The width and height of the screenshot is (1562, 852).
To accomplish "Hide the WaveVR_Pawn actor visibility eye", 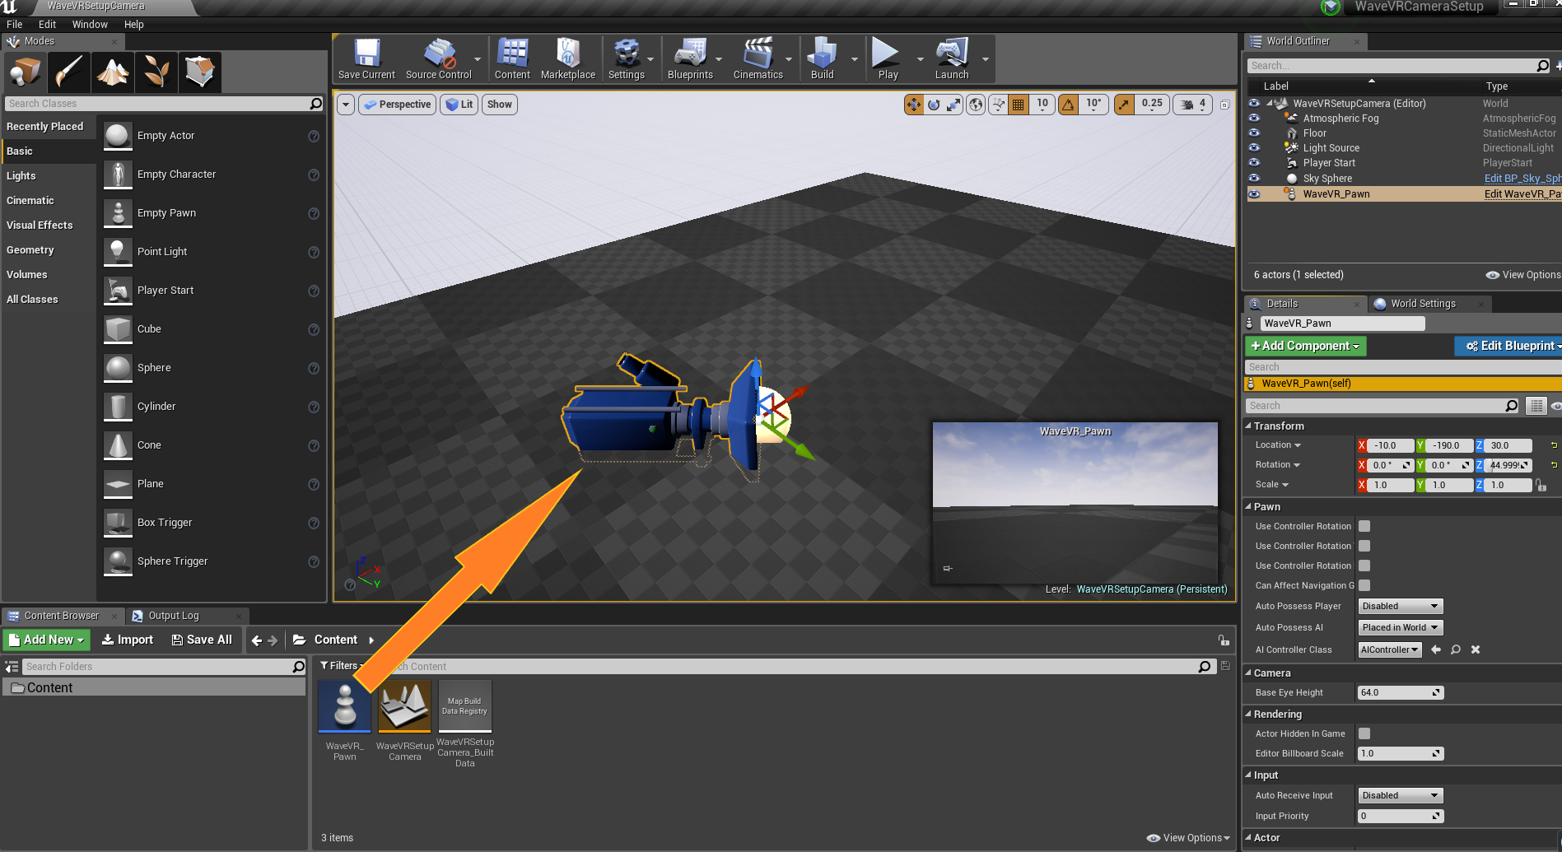I will point(1254,194).
